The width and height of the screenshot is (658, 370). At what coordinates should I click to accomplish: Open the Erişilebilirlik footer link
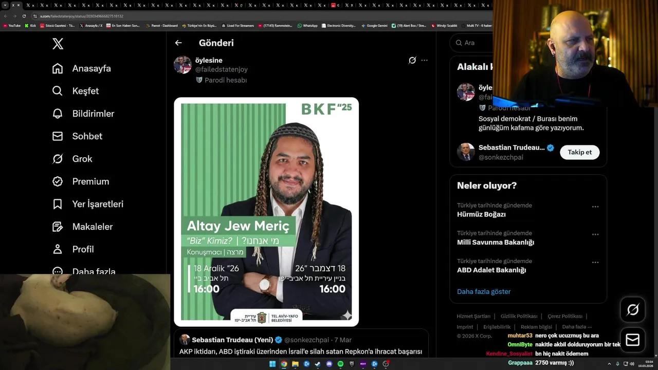[497, 327]
